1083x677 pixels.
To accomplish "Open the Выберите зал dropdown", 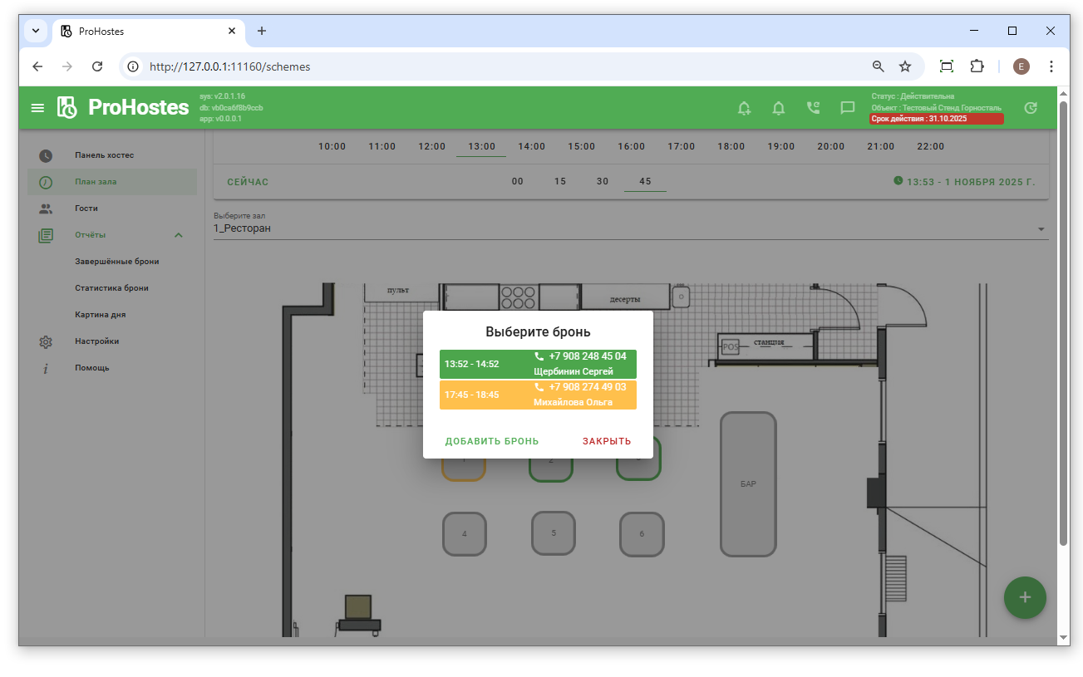I will 630,228.
